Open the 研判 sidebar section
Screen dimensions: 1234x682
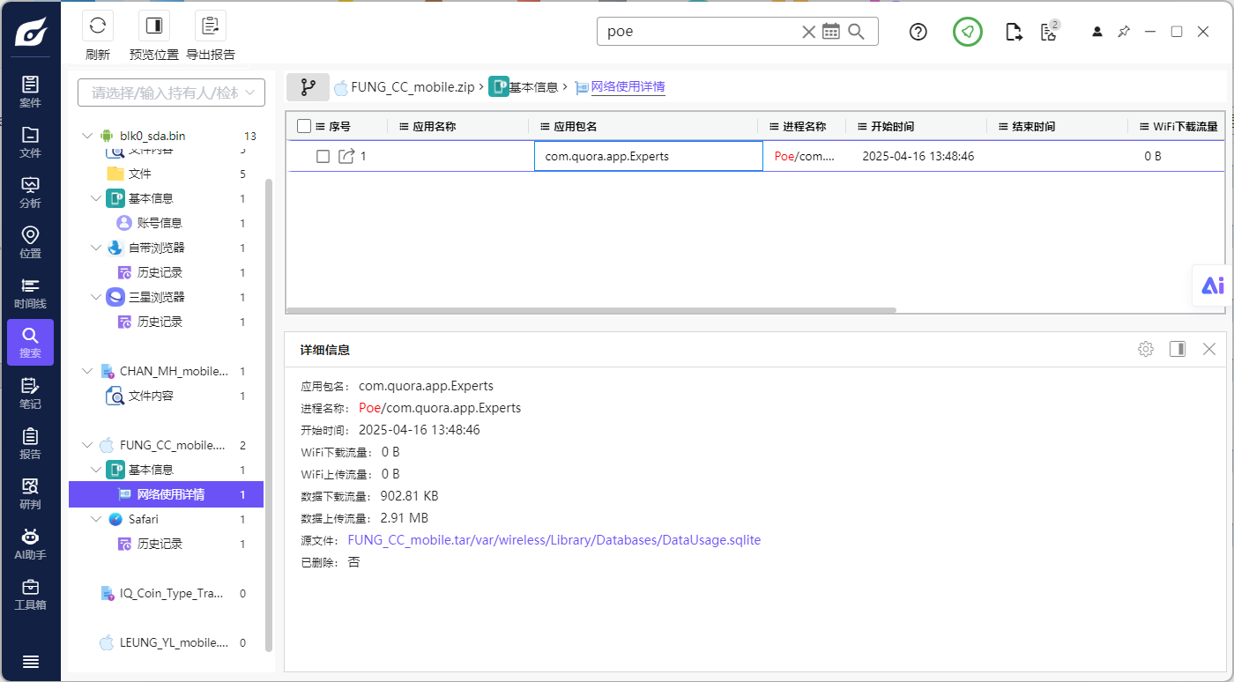(30, 493)
